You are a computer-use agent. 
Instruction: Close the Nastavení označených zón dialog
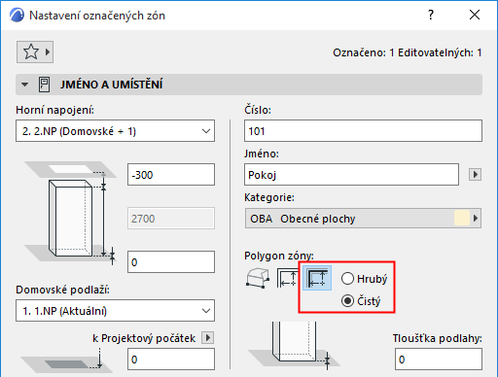475,15
